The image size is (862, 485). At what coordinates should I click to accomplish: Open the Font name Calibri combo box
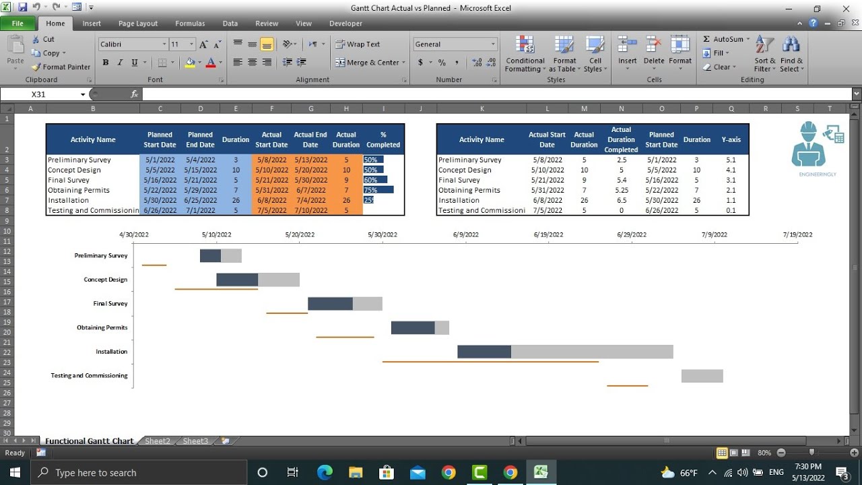[133, 44]
